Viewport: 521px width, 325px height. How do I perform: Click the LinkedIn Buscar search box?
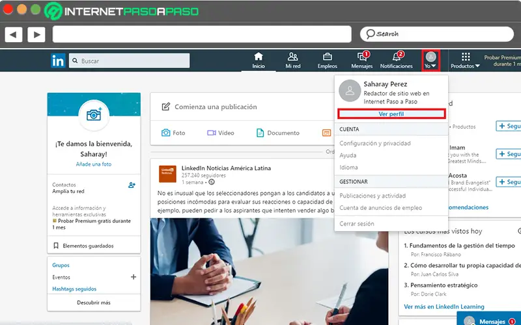coord(129,60)
